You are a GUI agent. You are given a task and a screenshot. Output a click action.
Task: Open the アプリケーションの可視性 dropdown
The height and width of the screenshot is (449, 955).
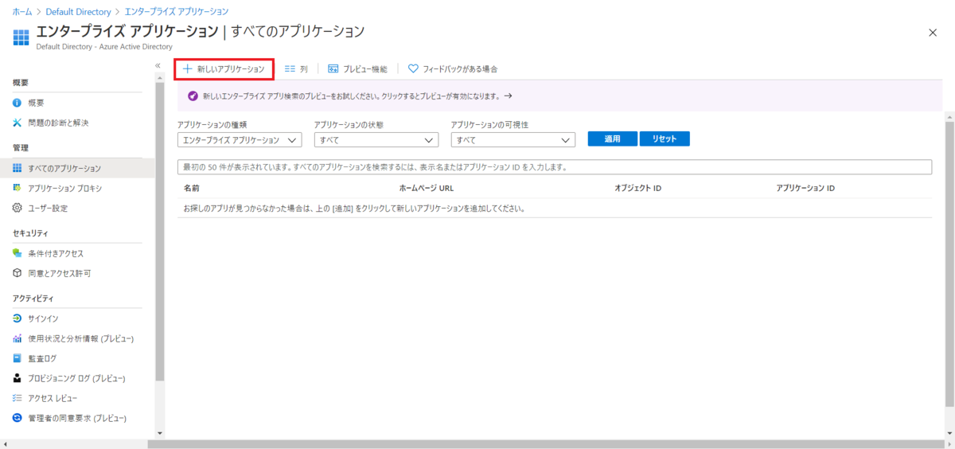(x=513, y=140)
